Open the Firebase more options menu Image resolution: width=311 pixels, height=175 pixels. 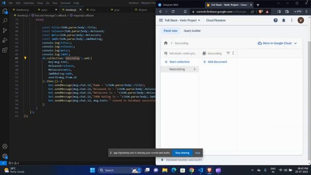click(x=292, y=20)
